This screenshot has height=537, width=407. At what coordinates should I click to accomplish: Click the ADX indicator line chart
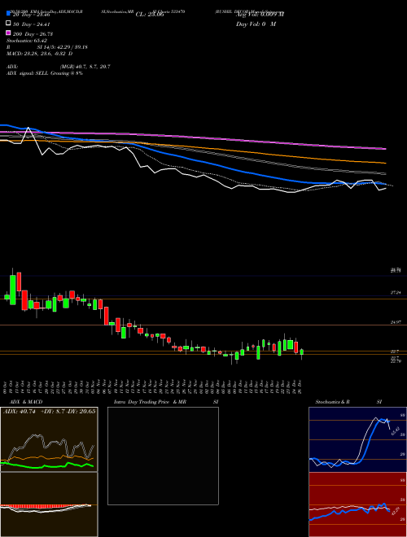click(49, 439)
